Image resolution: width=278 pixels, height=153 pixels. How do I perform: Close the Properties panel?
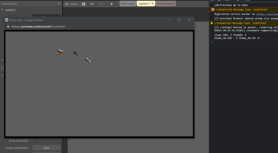(x=59, y=3)
